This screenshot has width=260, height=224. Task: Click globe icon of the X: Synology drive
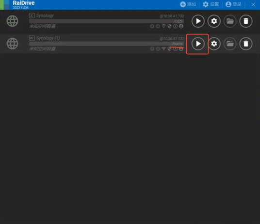point(12,21)
